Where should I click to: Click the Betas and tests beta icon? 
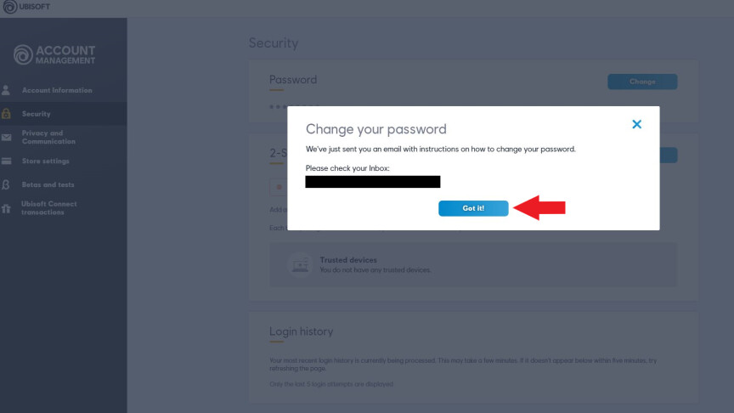coord(6,184)
